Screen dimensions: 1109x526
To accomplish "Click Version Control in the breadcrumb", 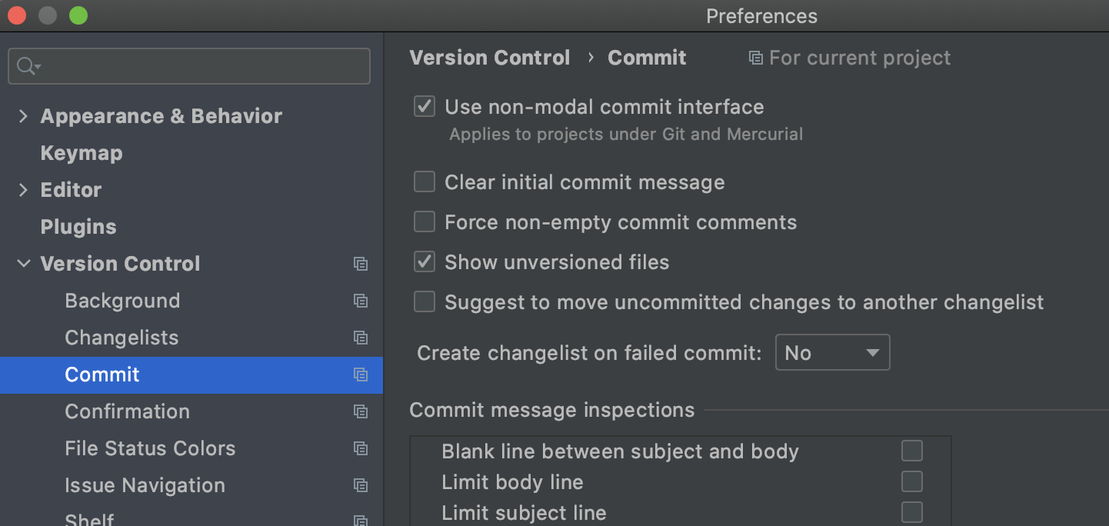I will click(489, 58).
